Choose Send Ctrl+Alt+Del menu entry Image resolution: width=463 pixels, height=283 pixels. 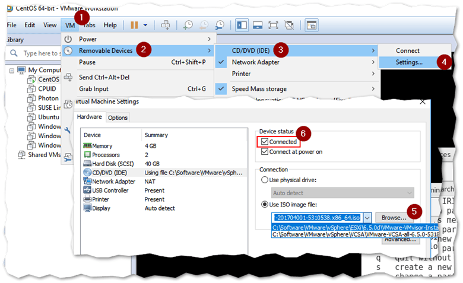click(x=138, y=77)
